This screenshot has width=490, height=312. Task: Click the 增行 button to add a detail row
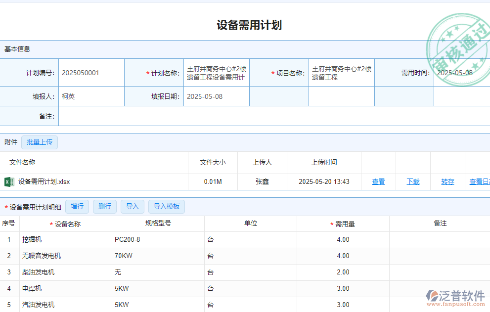pyautogui.click(x=77, y=206)
